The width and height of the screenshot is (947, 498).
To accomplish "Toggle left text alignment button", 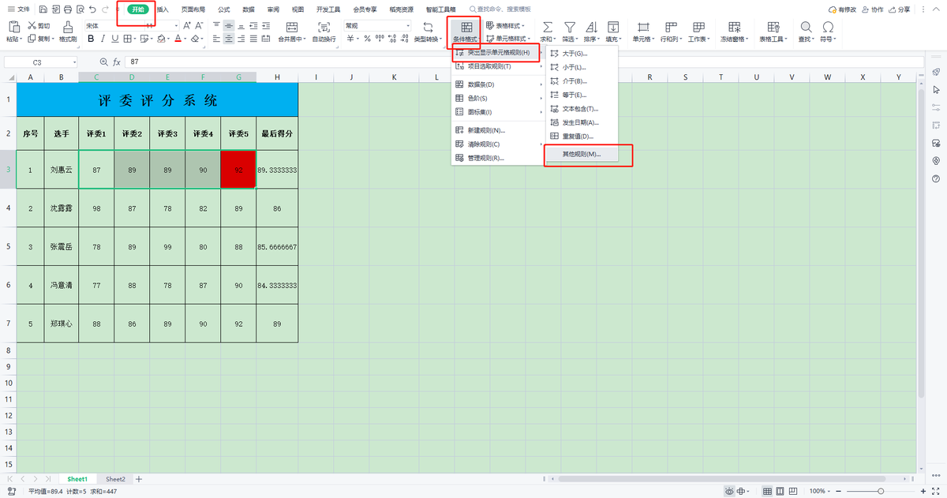I will pos(216,39).
